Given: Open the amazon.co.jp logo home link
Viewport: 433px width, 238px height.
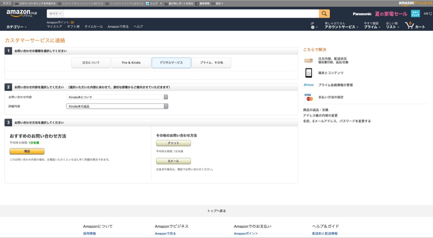Looking at the screenshot, I should (22, 13).
